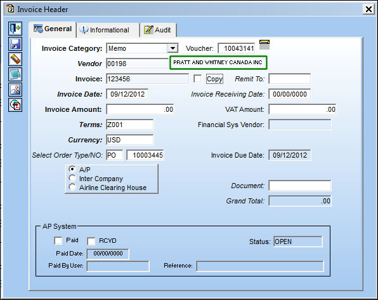Click the Terms field Z001
378x300 pixels.
[x=129, y=125]
